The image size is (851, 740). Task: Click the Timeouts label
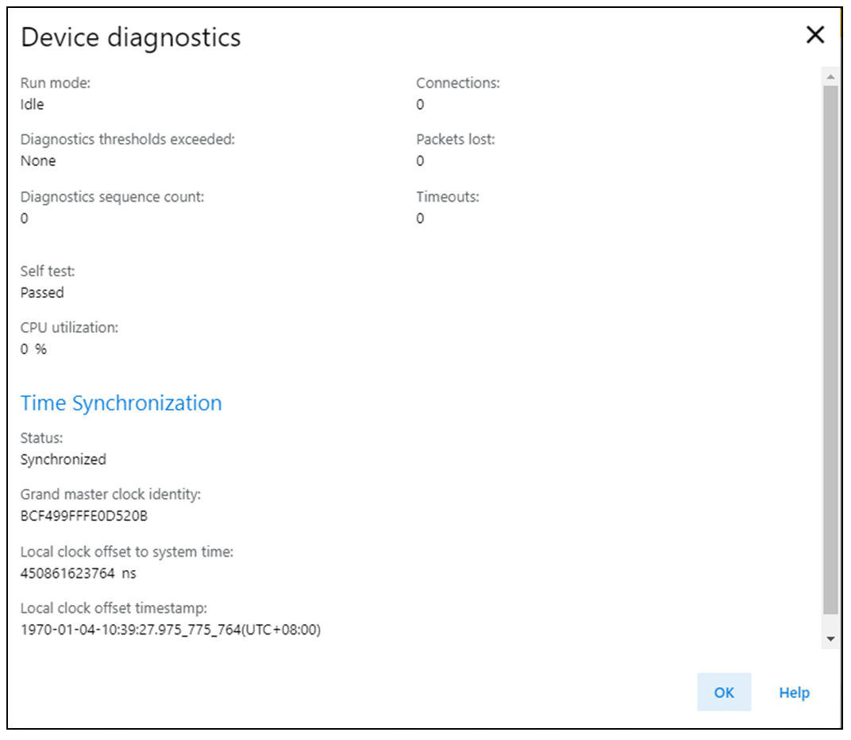pyautogui.click(x=448, y=197)
